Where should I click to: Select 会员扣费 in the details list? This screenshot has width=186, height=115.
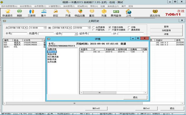52,62
